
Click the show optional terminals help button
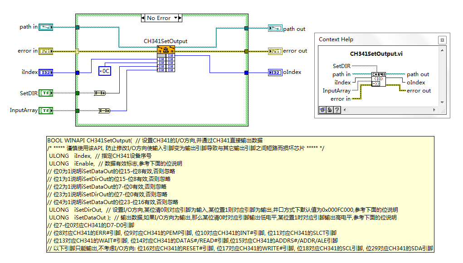(x=322, y=110)
